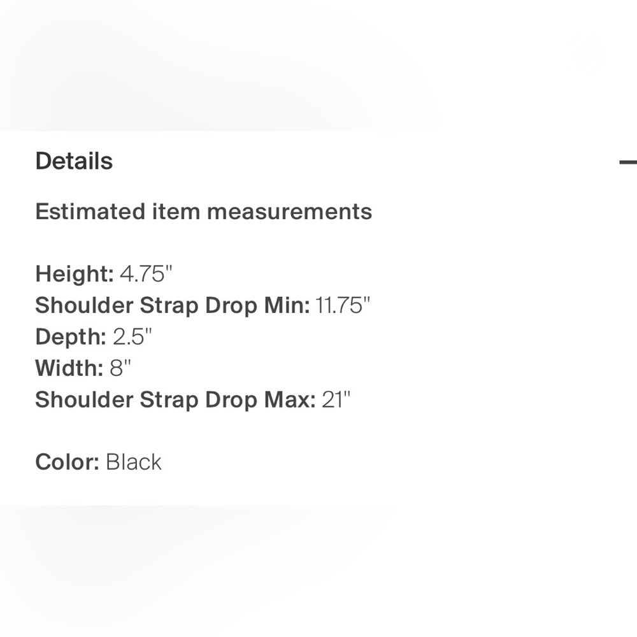Viewport: 637px width, 637px height.
Task: Select the 2.5" depth value
Action: (x=132, y=336)
